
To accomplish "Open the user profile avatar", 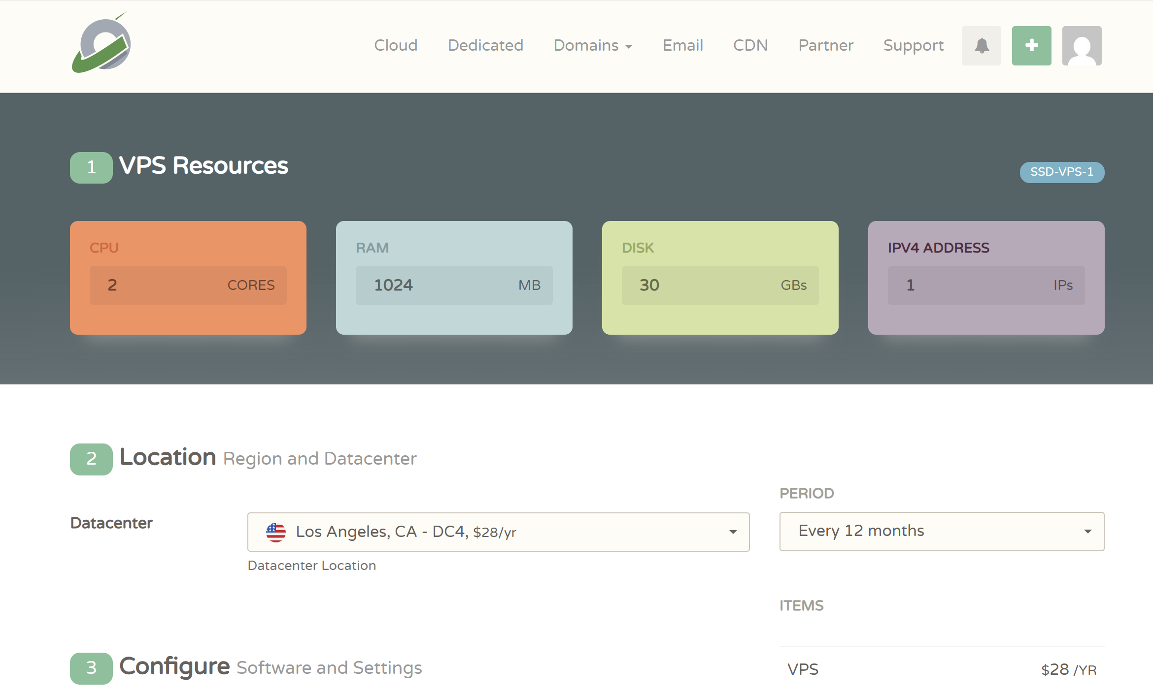I will click(x=1082, y=46).
